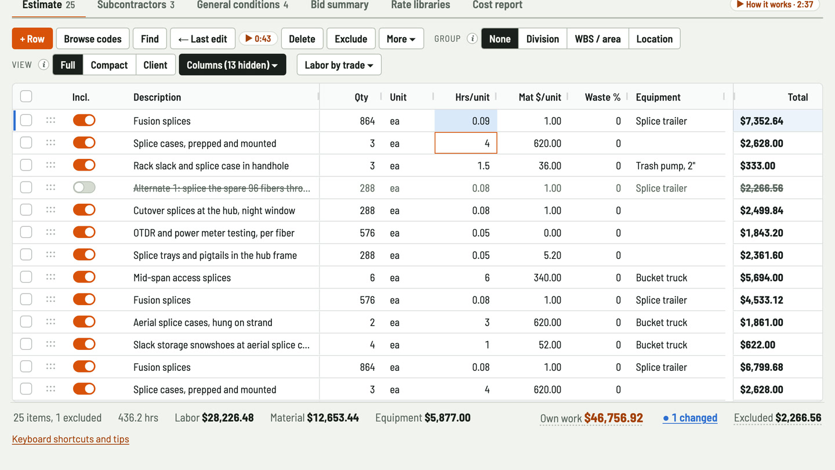835x470 pixels.
Task: Open the 1 changed link
Action: (x=690, y=418)
